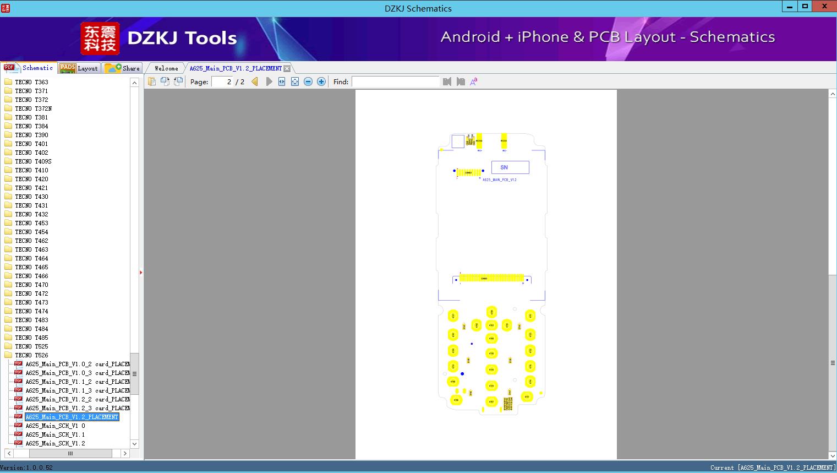Open the Share tab
This screenshot has width=837, height=473.
(122, 68)
